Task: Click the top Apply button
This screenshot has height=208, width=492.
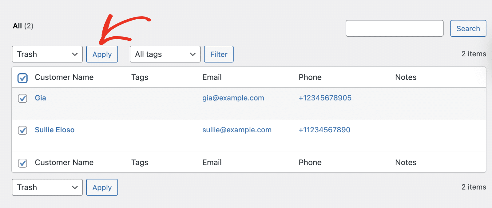Action: (x=102, y=54)
